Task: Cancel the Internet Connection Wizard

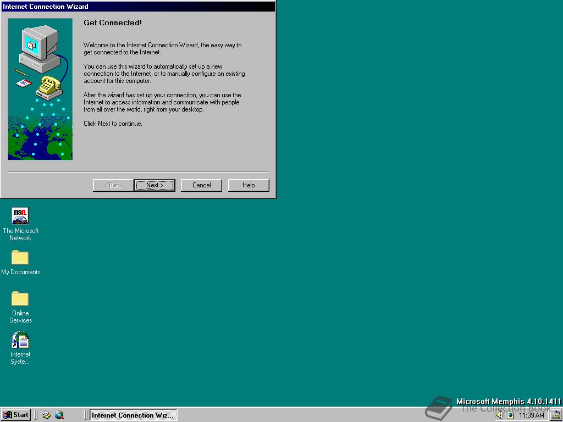Action: 201,185
